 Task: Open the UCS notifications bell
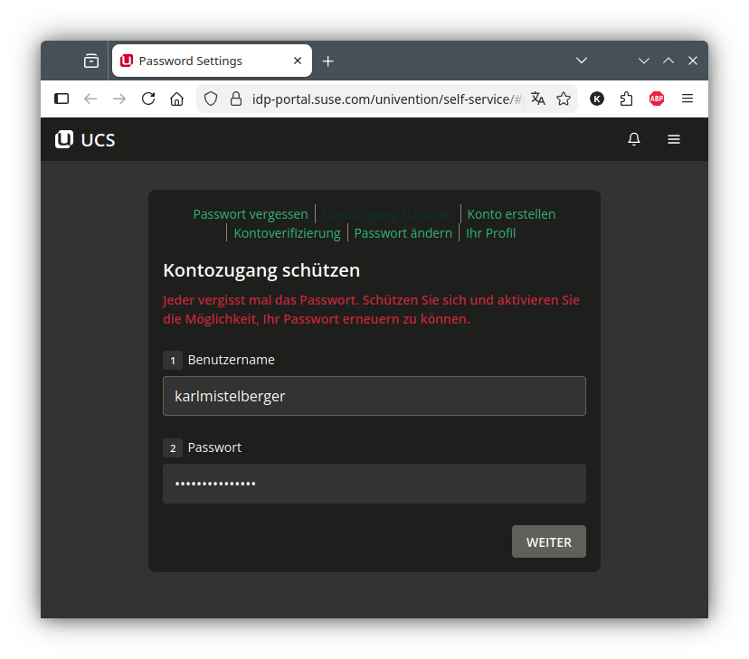(x=634, y=139)
